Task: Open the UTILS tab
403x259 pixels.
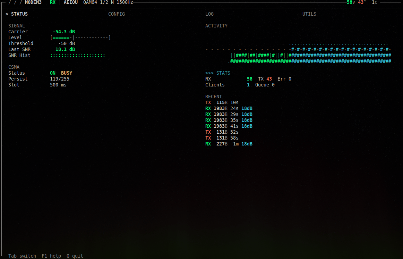Action: [309, 14]
